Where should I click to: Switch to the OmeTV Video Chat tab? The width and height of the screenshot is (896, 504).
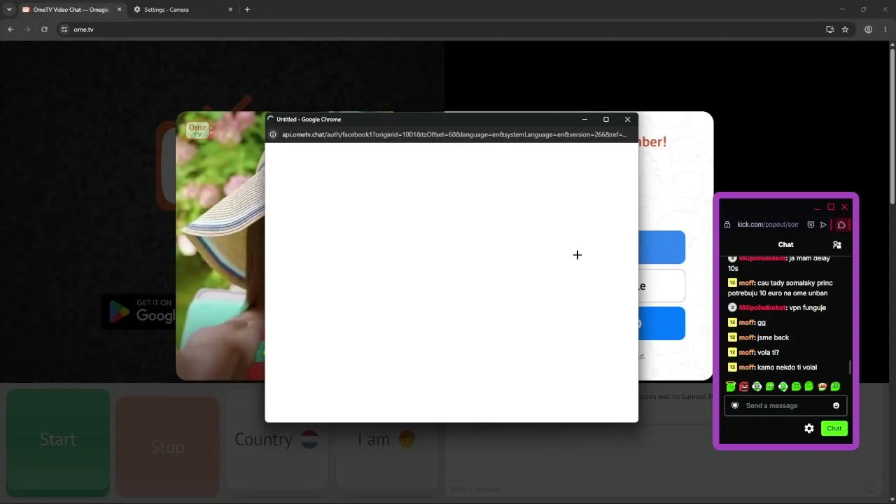coord(71,10)
